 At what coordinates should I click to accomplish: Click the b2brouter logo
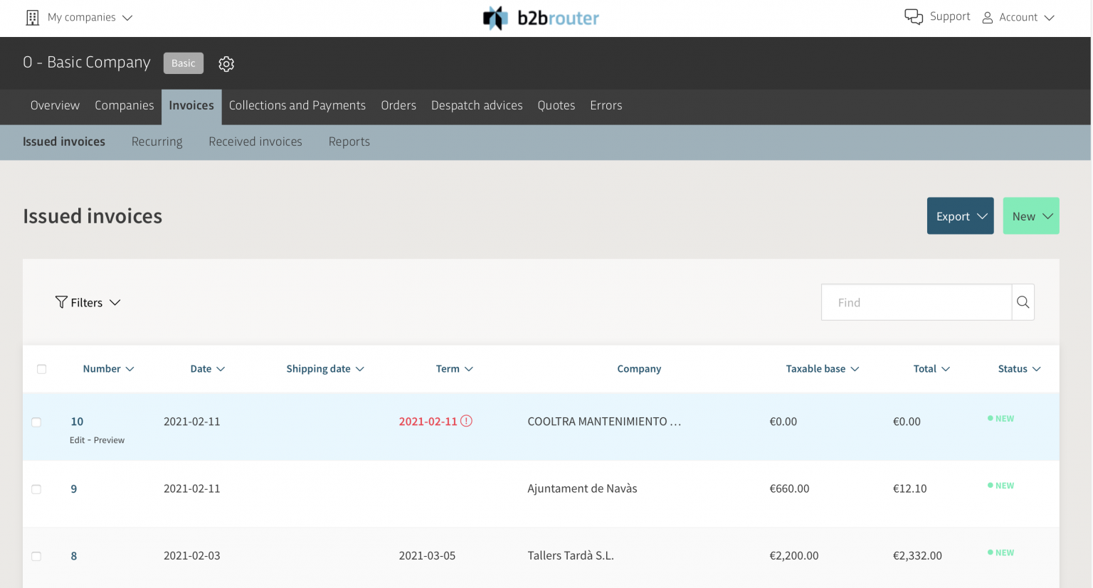pyautogui.click(x=541, y=18)
